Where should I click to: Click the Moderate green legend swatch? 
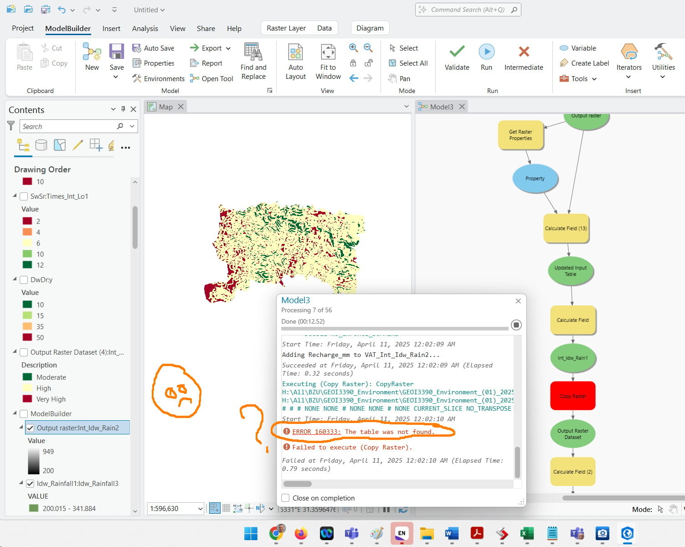pyautogui.click(x=27, y=377)
